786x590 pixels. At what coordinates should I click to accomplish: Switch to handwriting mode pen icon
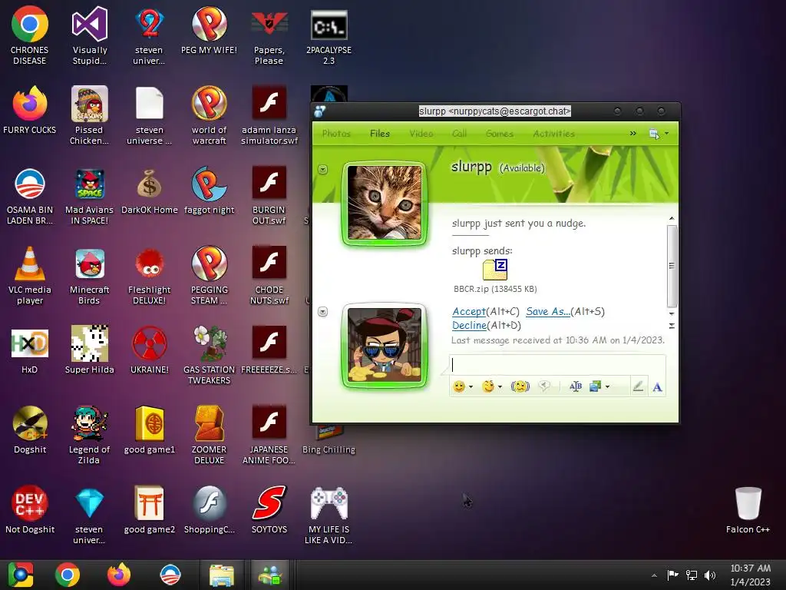(638, 386)
